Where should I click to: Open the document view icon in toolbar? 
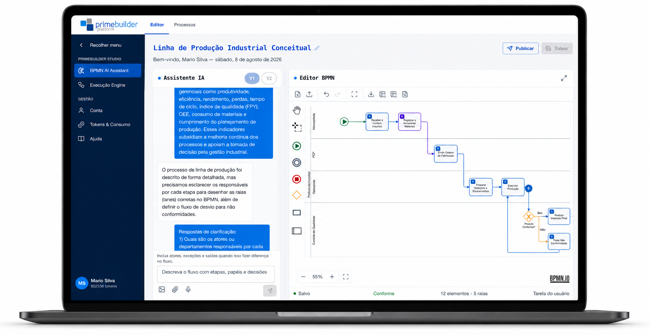pyautogui.click(x=405, y=94)
